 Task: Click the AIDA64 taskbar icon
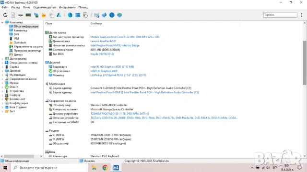pos(116,168)
